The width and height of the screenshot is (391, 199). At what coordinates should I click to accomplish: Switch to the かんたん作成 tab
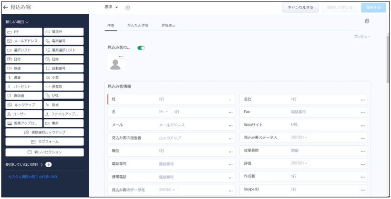pos(138,25)
